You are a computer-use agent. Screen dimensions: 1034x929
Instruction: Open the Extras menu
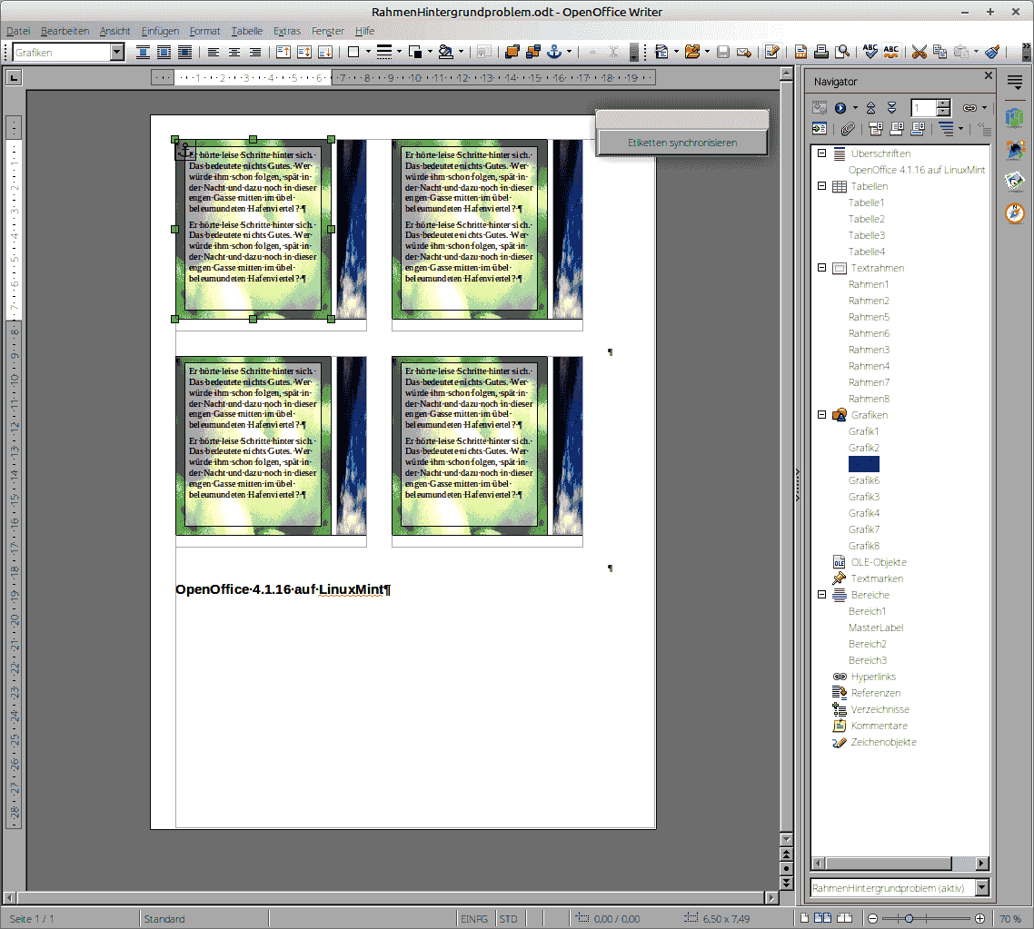click(x=287, y=31)
